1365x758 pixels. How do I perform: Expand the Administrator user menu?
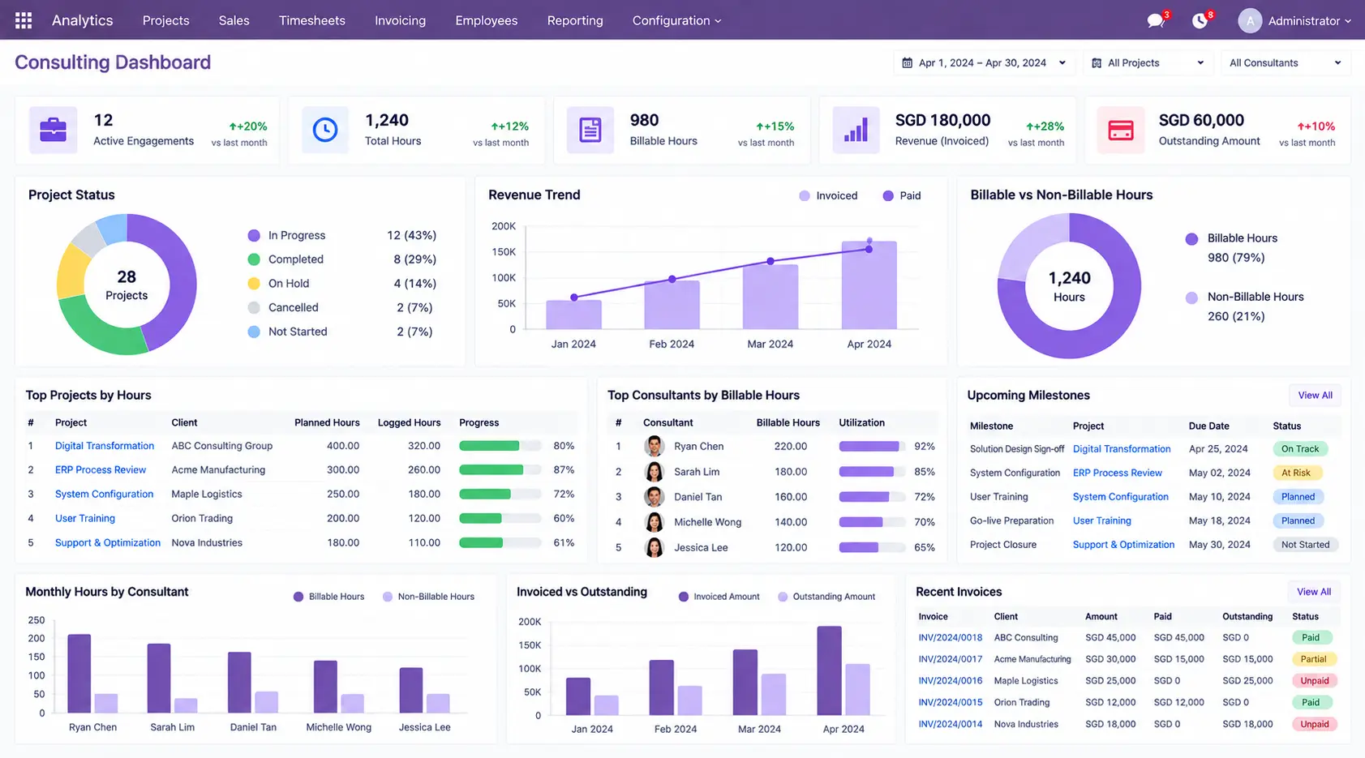pyautogui.click(x=1309, y=21)
